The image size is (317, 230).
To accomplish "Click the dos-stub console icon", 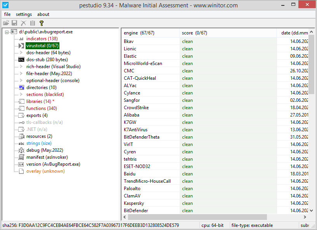I will (21, 60).
